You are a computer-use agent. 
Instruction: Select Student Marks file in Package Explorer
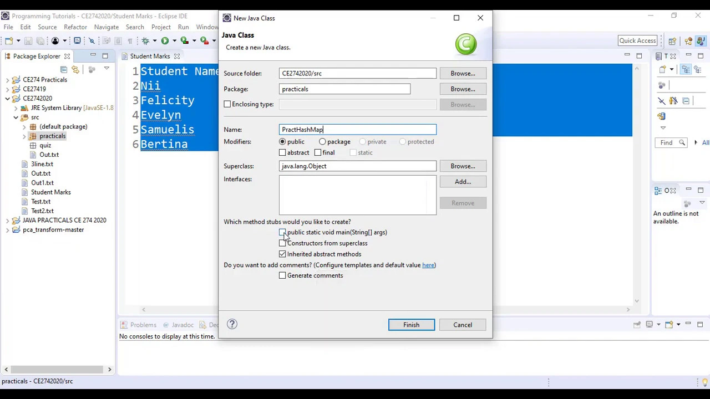coord(51,192)
